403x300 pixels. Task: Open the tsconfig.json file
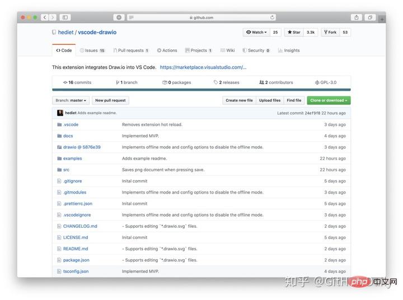pyautogui.click(x=76, y=271)
